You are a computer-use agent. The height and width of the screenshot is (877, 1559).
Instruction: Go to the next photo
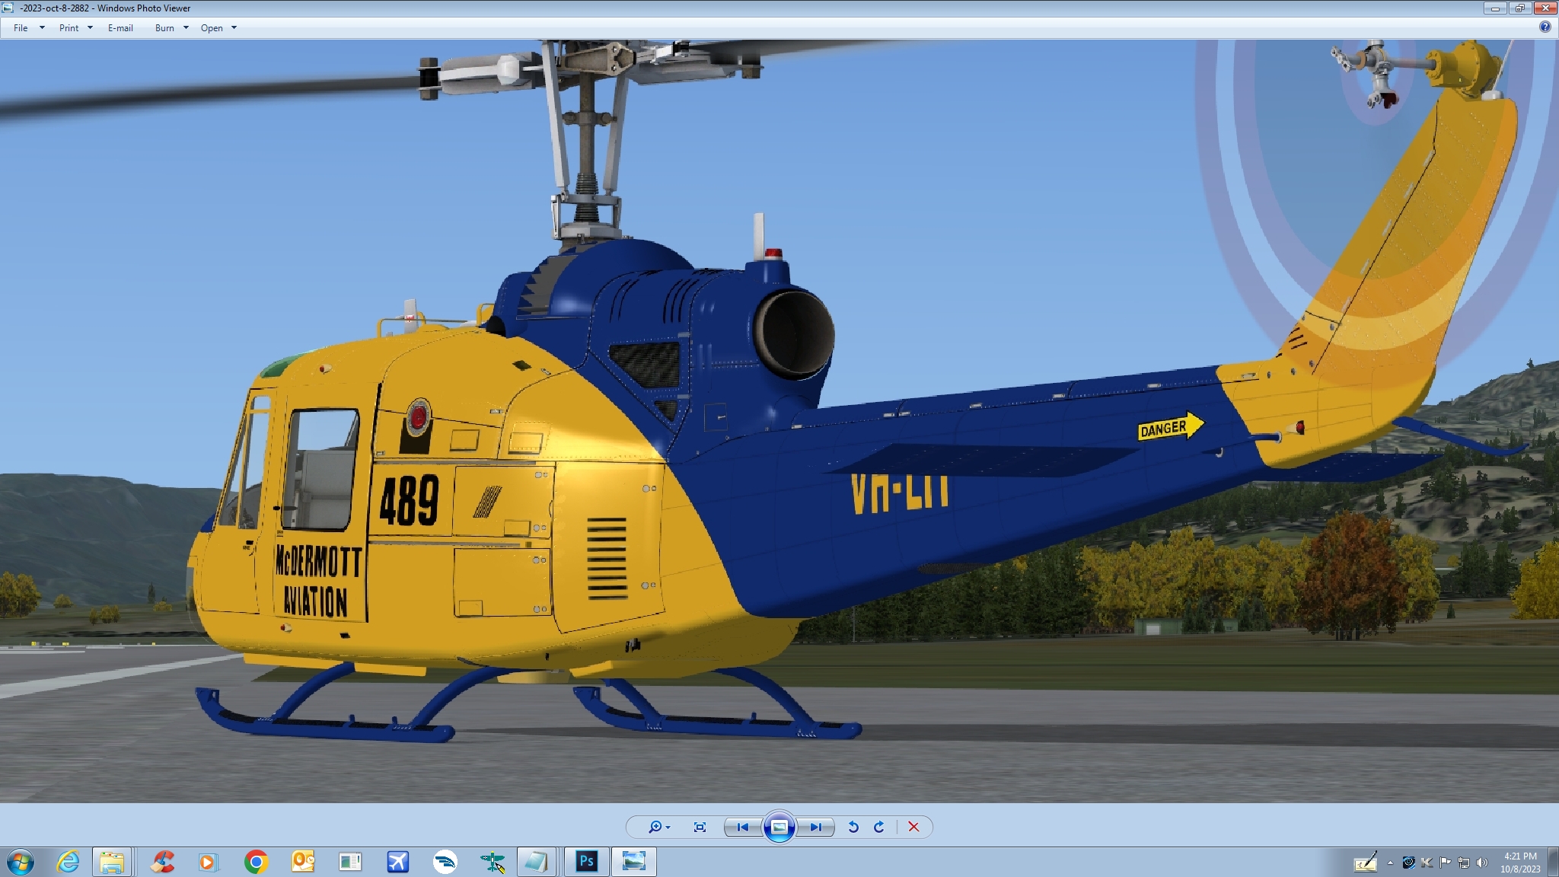(816, 827)
